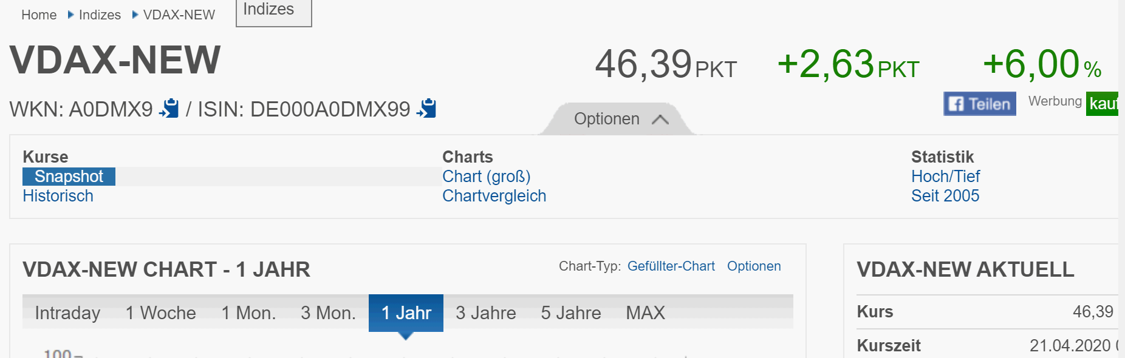Screen dimensions: 1125x358
Task: Open the Seit 2005 statistics
Action: [945, 196]
